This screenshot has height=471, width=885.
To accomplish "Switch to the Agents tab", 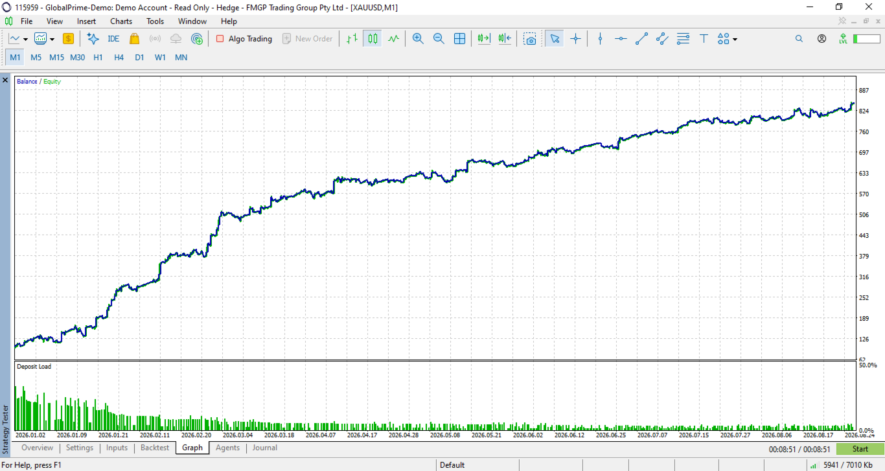I will [x=227, y=448].
